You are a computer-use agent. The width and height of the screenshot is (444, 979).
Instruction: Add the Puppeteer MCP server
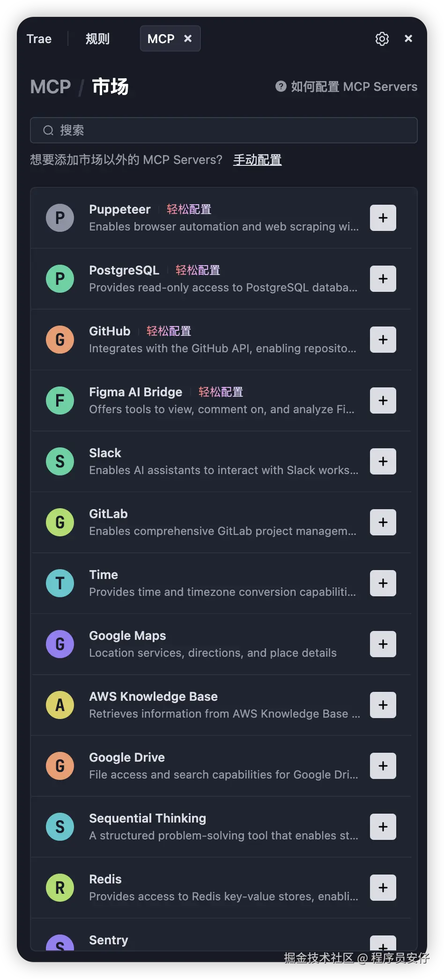coord(383,218)
